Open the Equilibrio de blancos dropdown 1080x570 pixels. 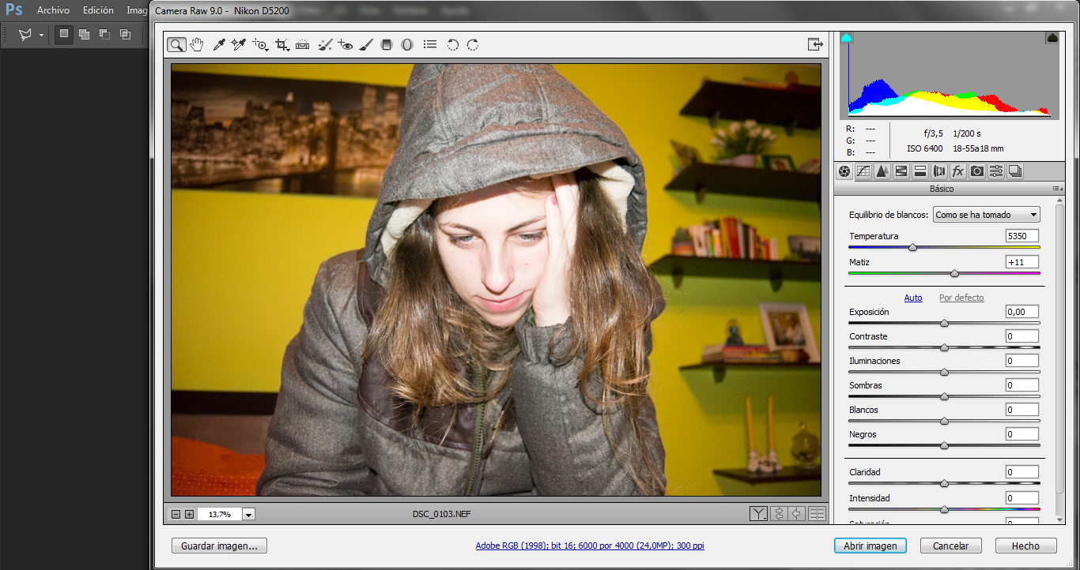(986, 215)
